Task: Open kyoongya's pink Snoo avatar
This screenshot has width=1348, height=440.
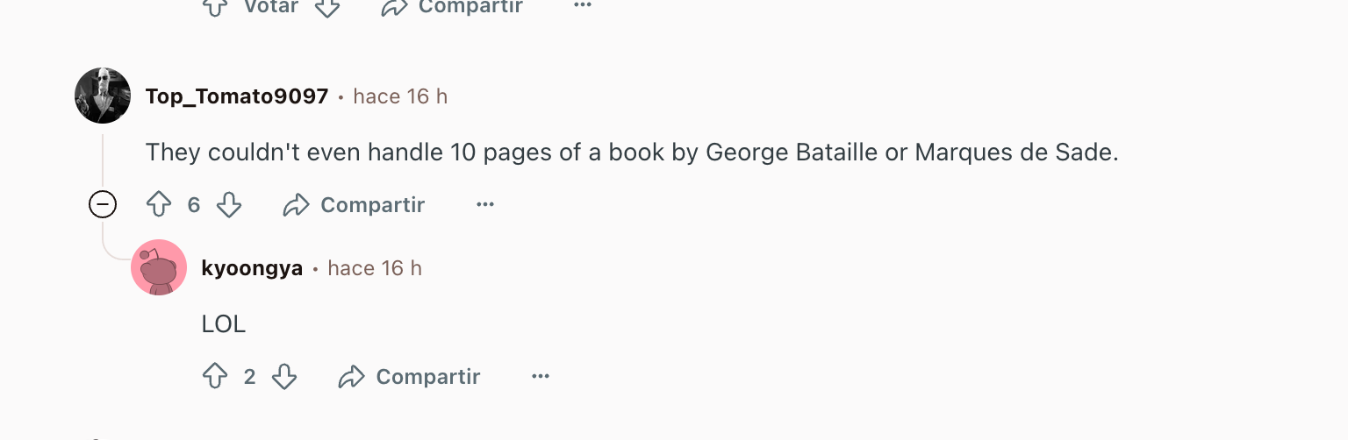Action: tap(159, 267)
